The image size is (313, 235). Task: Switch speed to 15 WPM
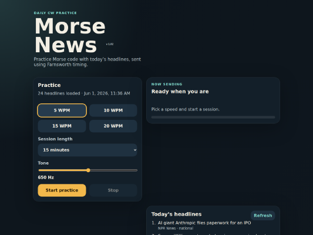(x=62, y=126)
